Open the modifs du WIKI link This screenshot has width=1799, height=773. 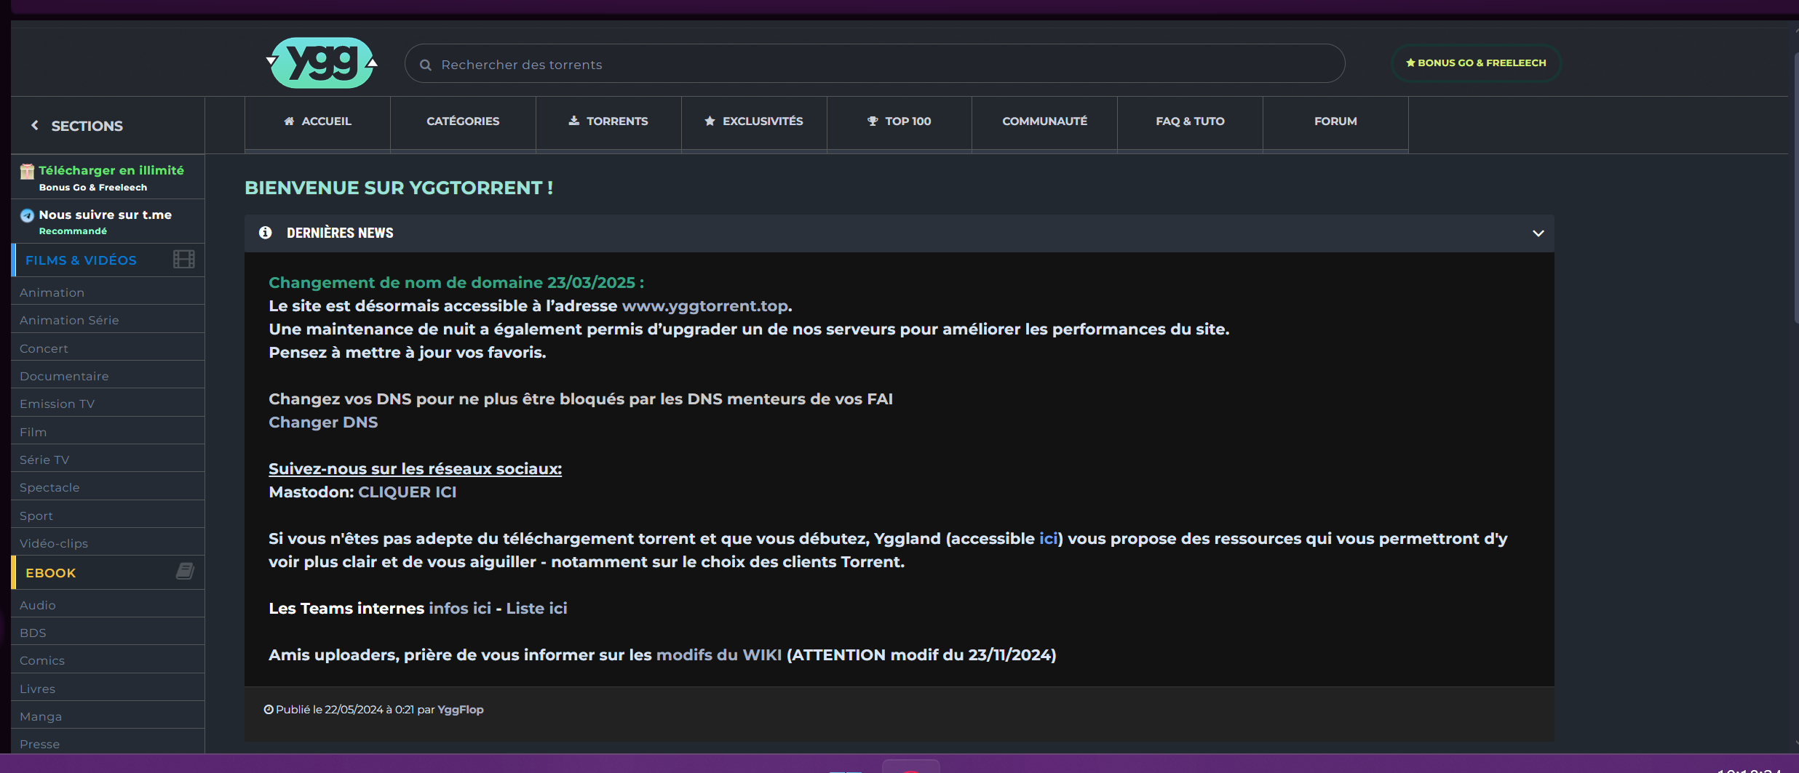[x=718, y=655]
